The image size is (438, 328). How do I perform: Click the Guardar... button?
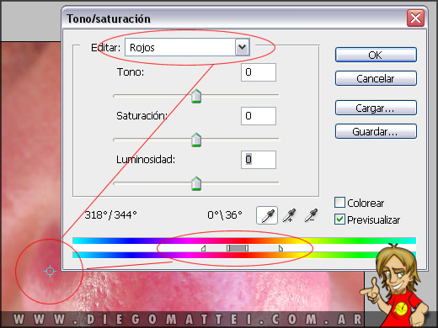376,131
